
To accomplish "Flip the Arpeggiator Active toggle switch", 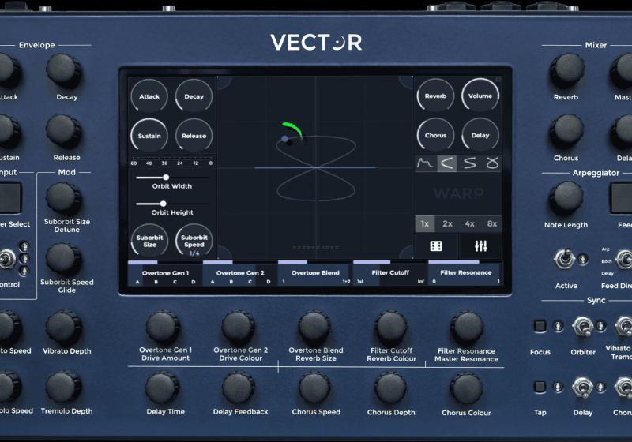I will click(x=565, y=259).
